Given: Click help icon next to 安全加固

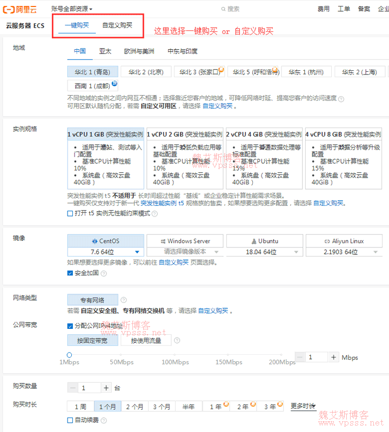Looking at the screenshot, I should [x=104, y=273].
